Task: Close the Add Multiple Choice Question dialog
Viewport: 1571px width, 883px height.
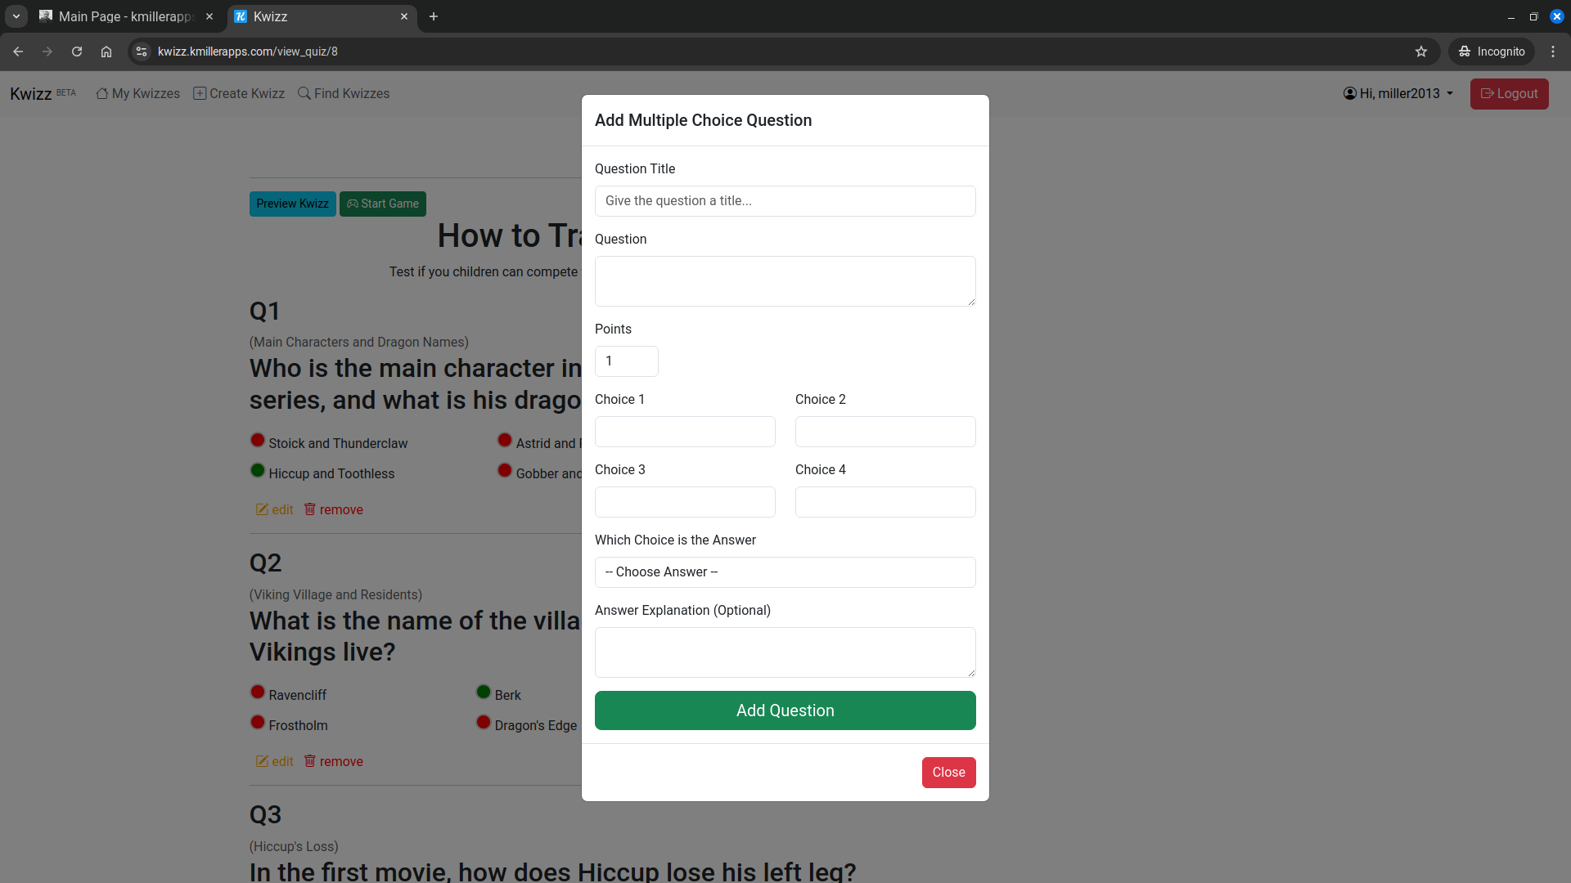Action: tap(948, 773)
